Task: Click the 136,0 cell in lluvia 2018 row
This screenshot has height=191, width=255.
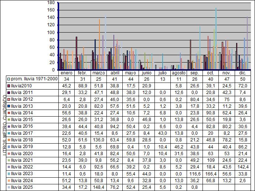Action: pos(99,140)
